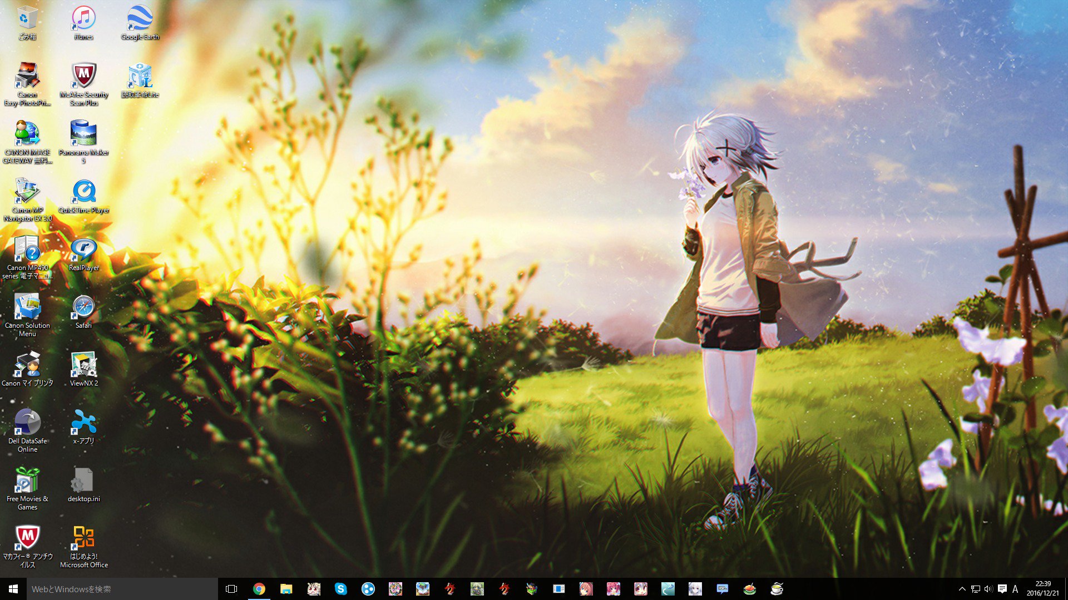Select Dell DataSafe Online icon
The width and height of the screenshot is (1068, 600).
pyautogui.click(x=27, y=431)
